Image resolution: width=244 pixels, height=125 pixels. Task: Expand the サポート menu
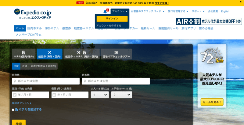(198, 11)
